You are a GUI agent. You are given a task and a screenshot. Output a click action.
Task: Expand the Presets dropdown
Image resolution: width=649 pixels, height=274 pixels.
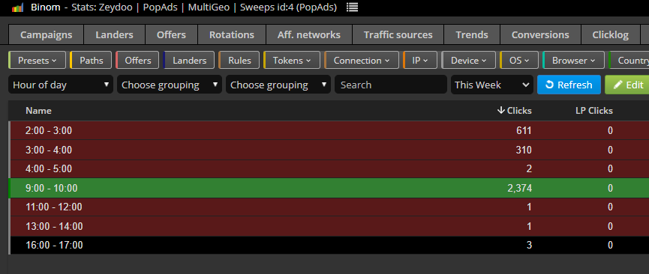pos(37,61)
